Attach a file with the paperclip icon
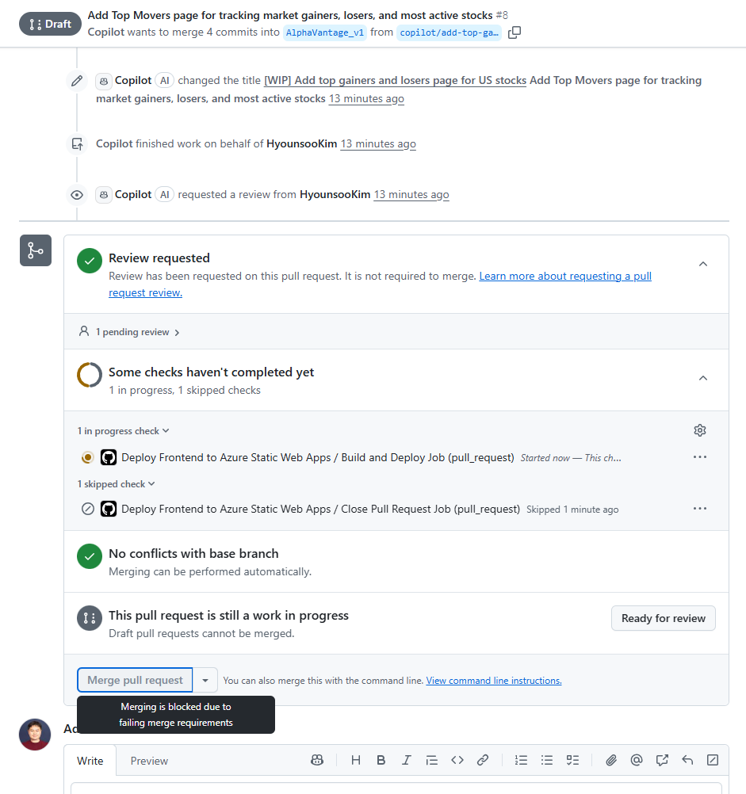This screenshot has width=746, height=794. (x=611, y=760)
